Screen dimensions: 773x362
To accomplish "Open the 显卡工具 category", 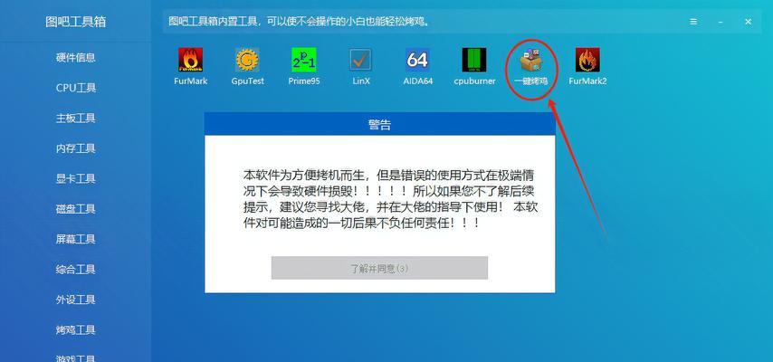I will [x=75, y=178].
